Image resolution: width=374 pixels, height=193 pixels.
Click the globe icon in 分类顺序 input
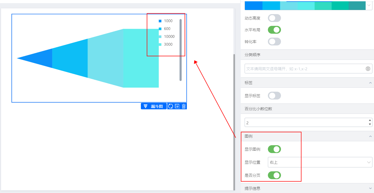[x=368, y=69]
